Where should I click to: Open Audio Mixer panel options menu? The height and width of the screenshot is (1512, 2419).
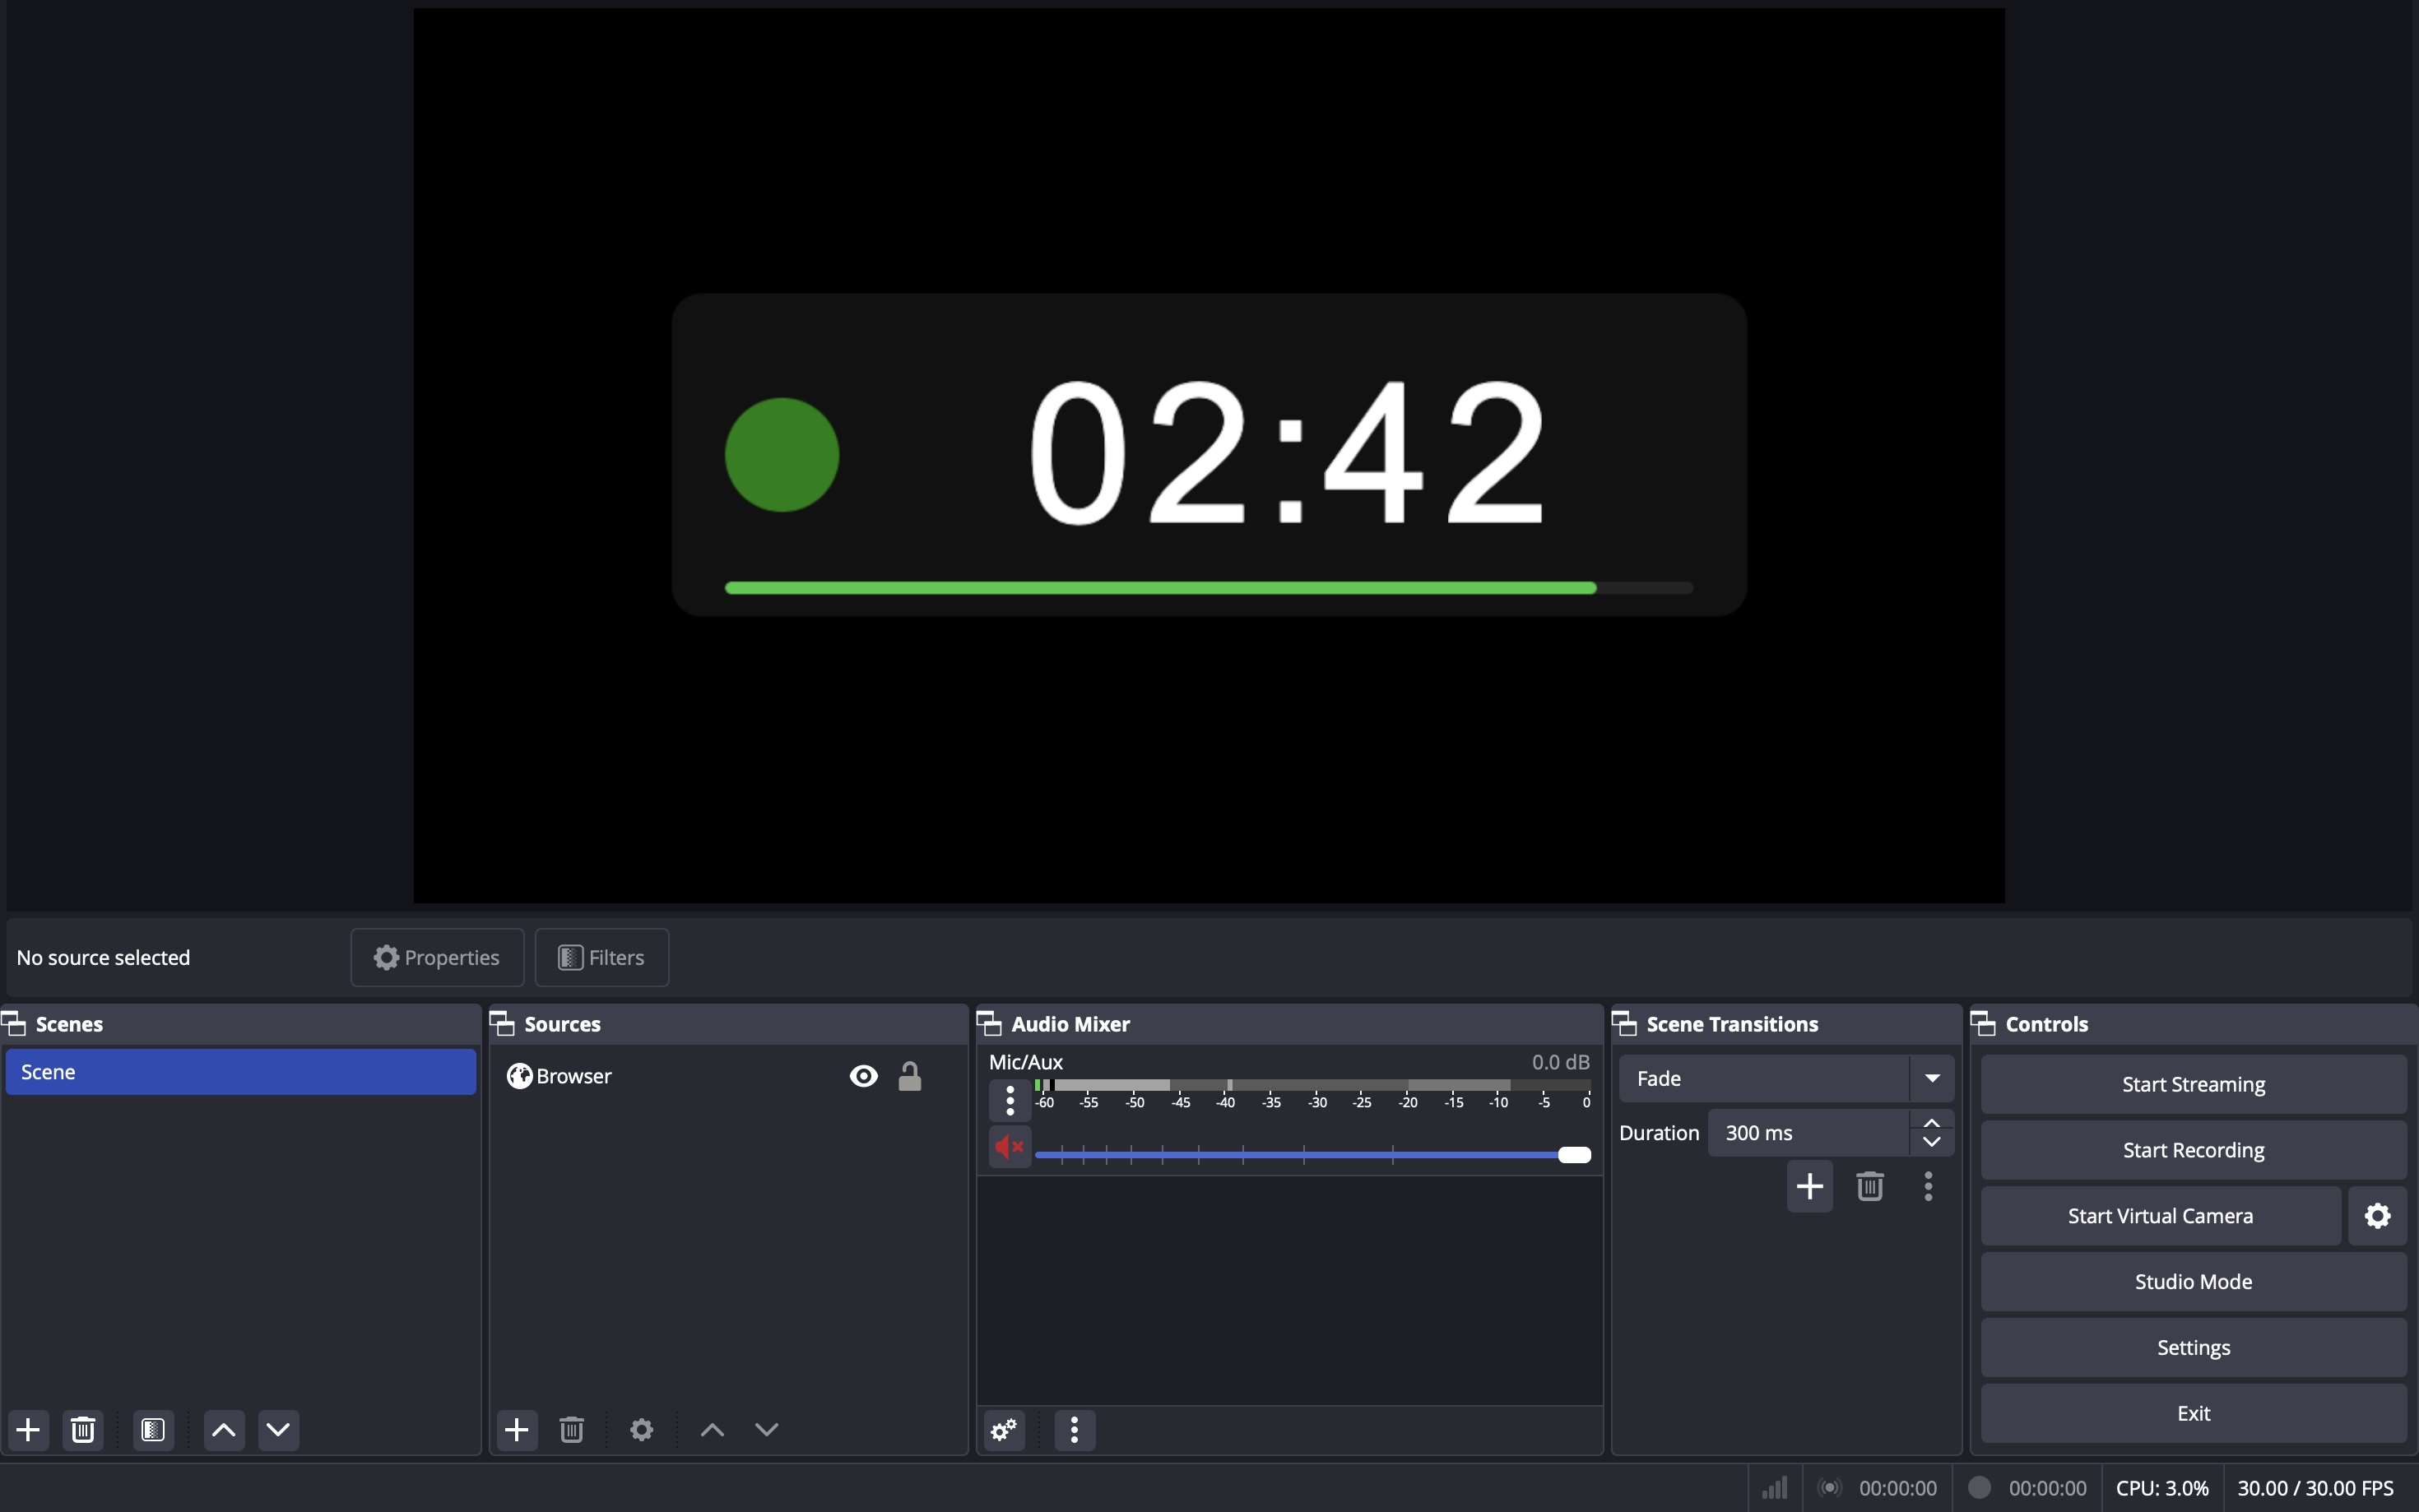click(1074, 1429)
